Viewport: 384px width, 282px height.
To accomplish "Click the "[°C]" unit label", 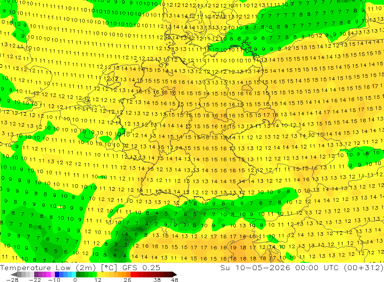I will (109, 267).
